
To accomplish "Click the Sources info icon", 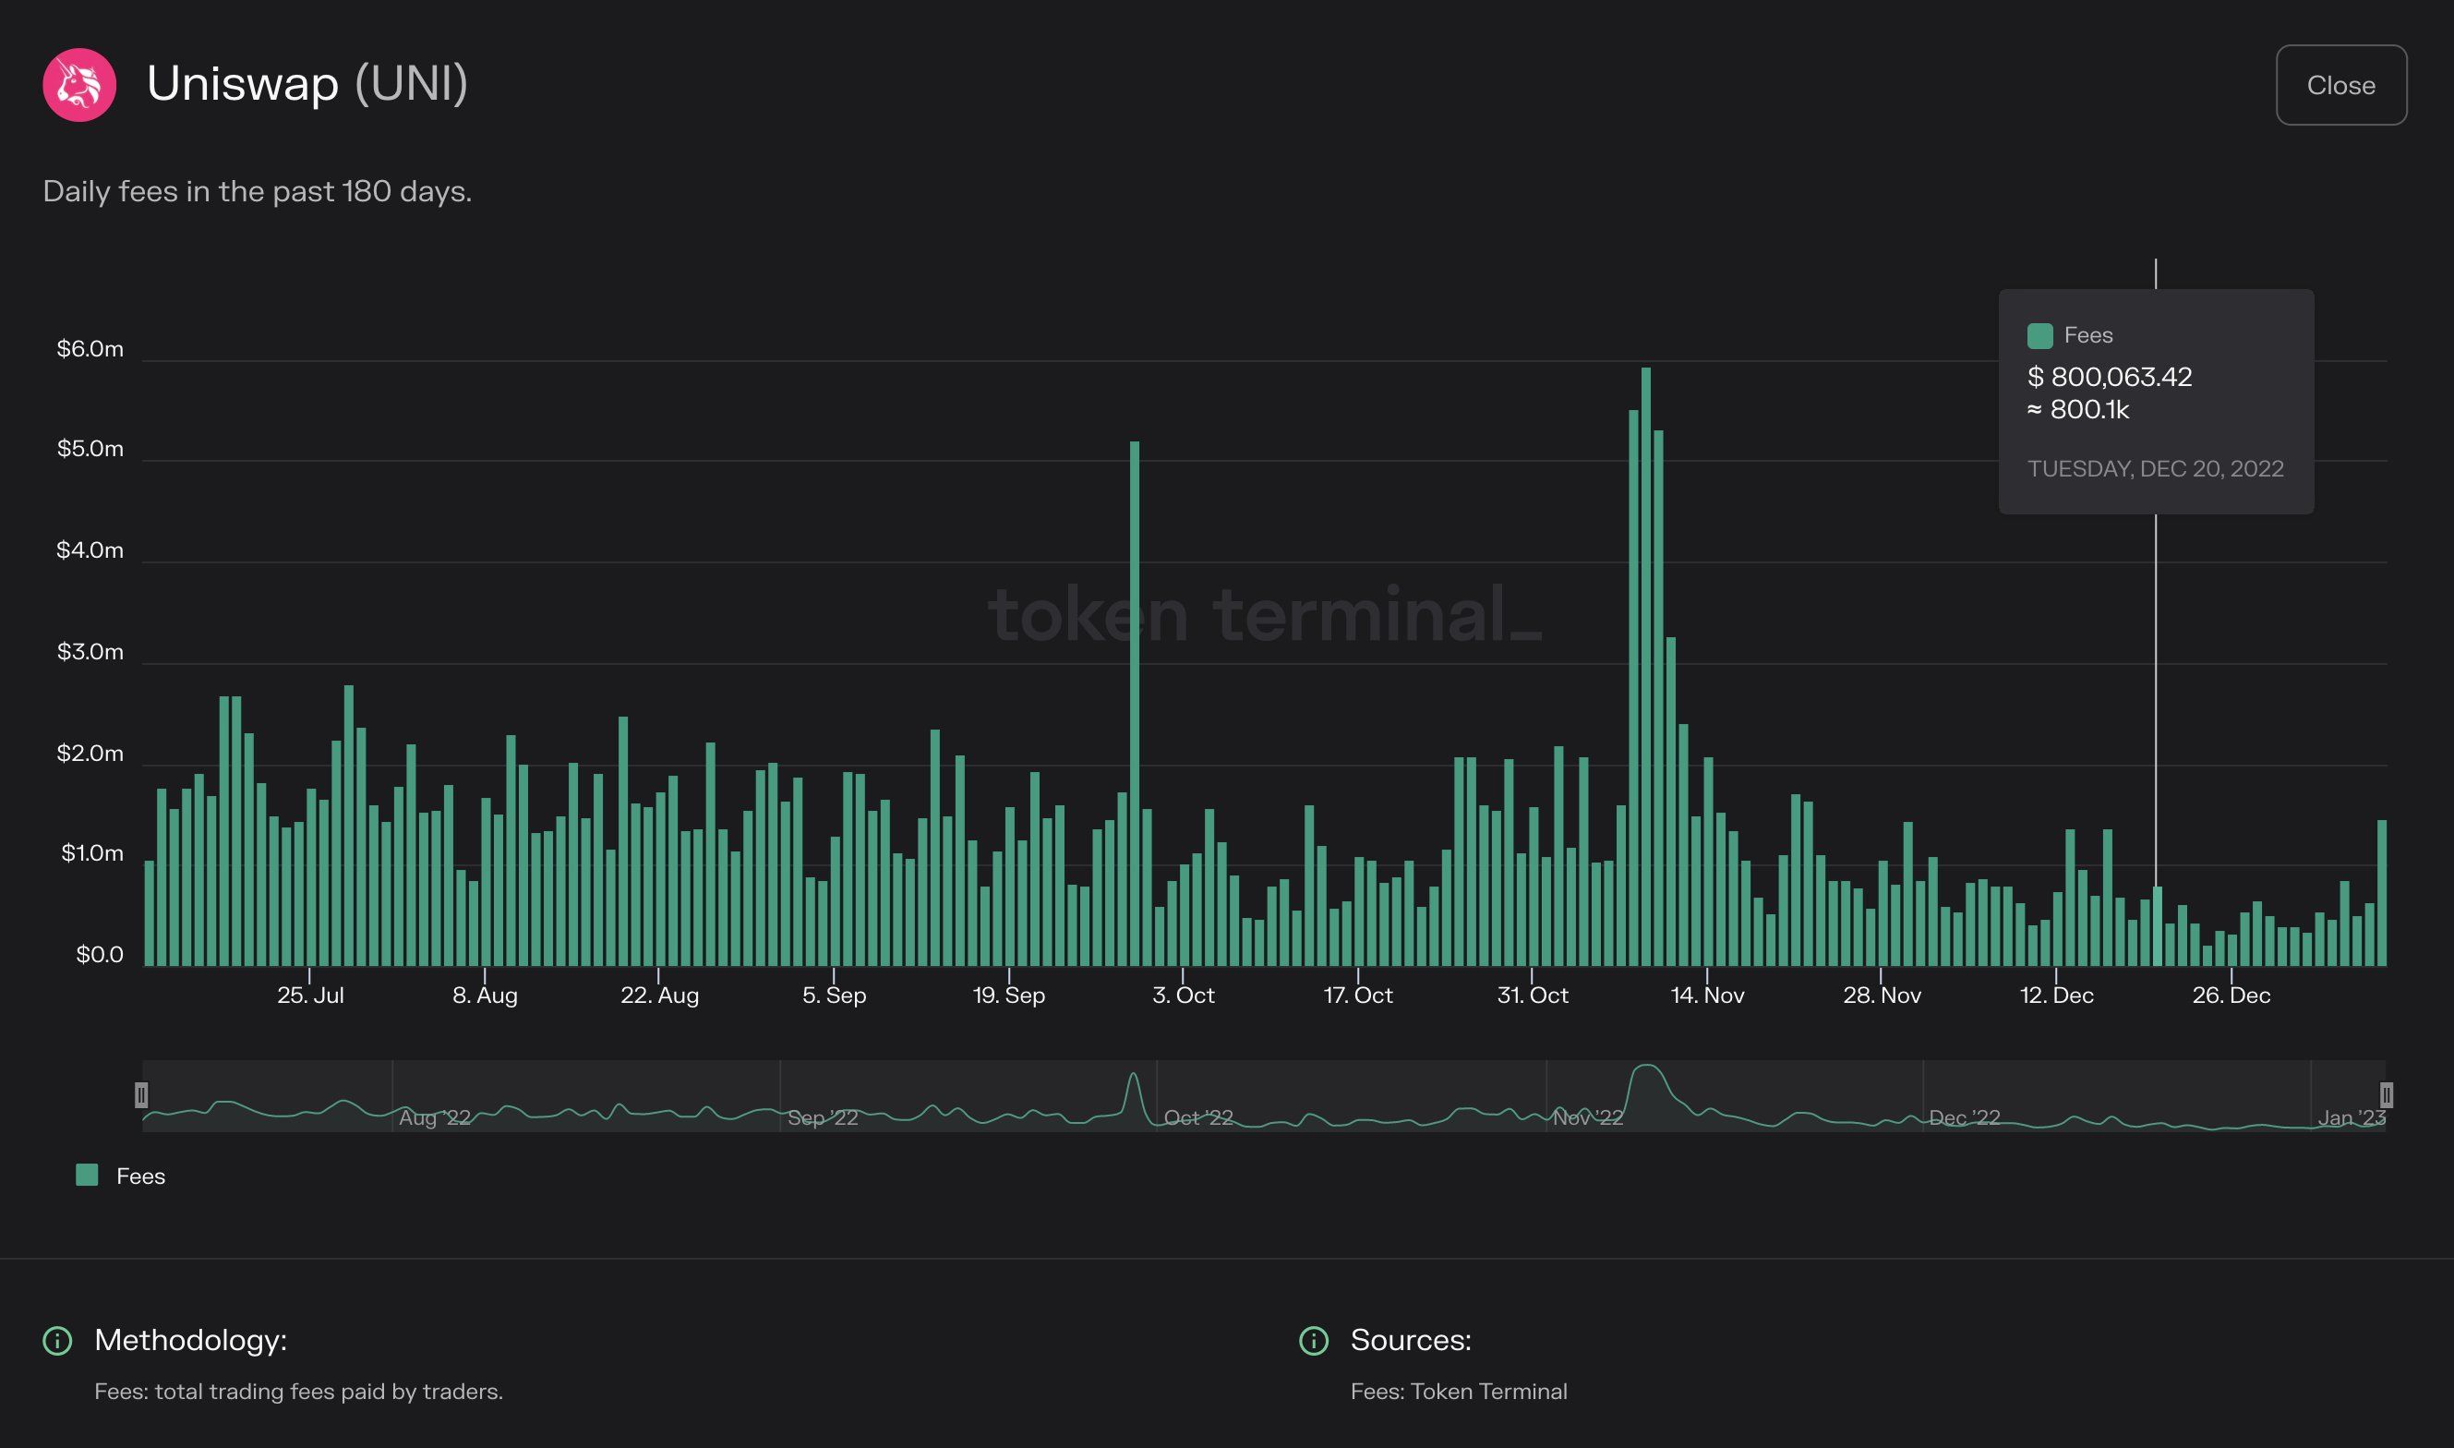I will (x=1314, y=1341).
